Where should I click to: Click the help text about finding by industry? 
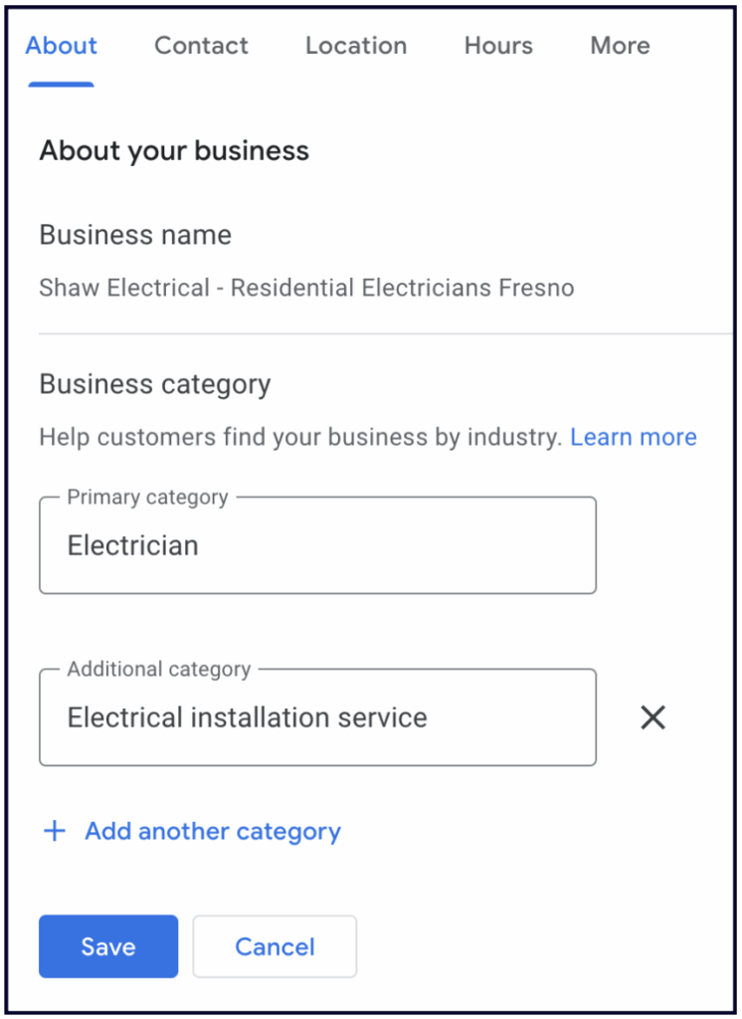point(300,437)
